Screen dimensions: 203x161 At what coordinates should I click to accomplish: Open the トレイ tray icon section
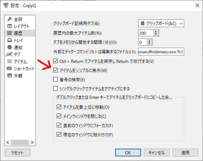pos(10,40)
